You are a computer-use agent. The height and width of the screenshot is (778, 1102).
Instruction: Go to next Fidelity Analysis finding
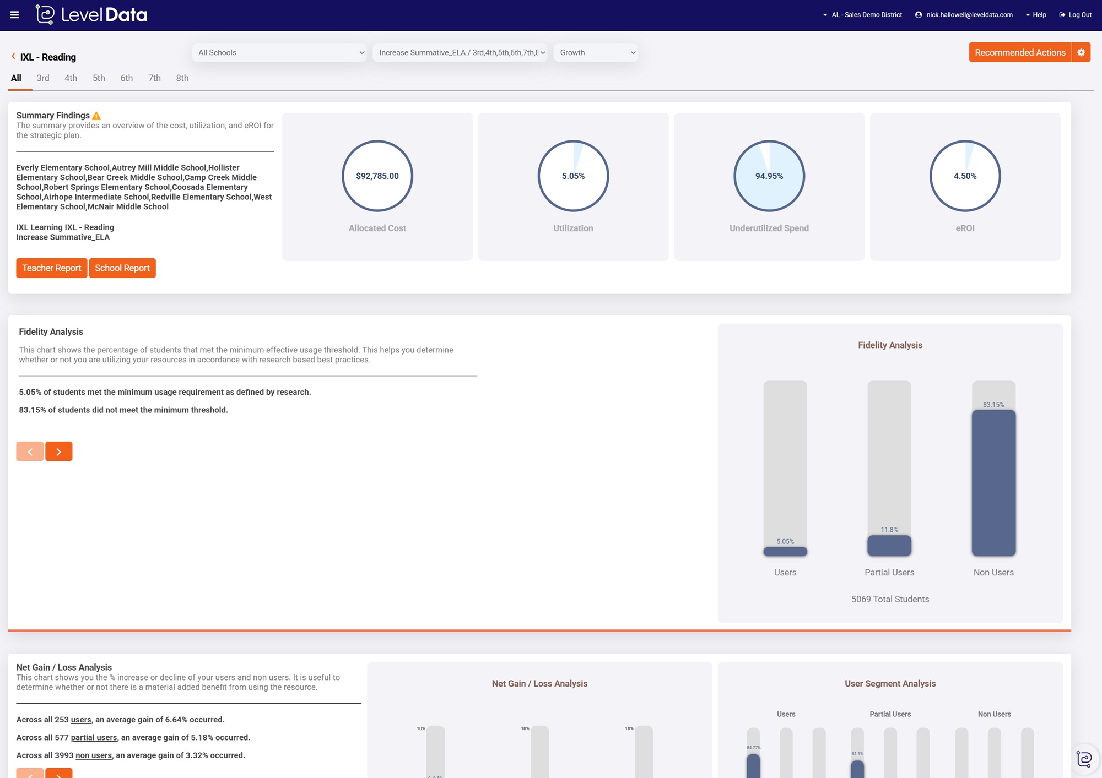coord(58,451)
